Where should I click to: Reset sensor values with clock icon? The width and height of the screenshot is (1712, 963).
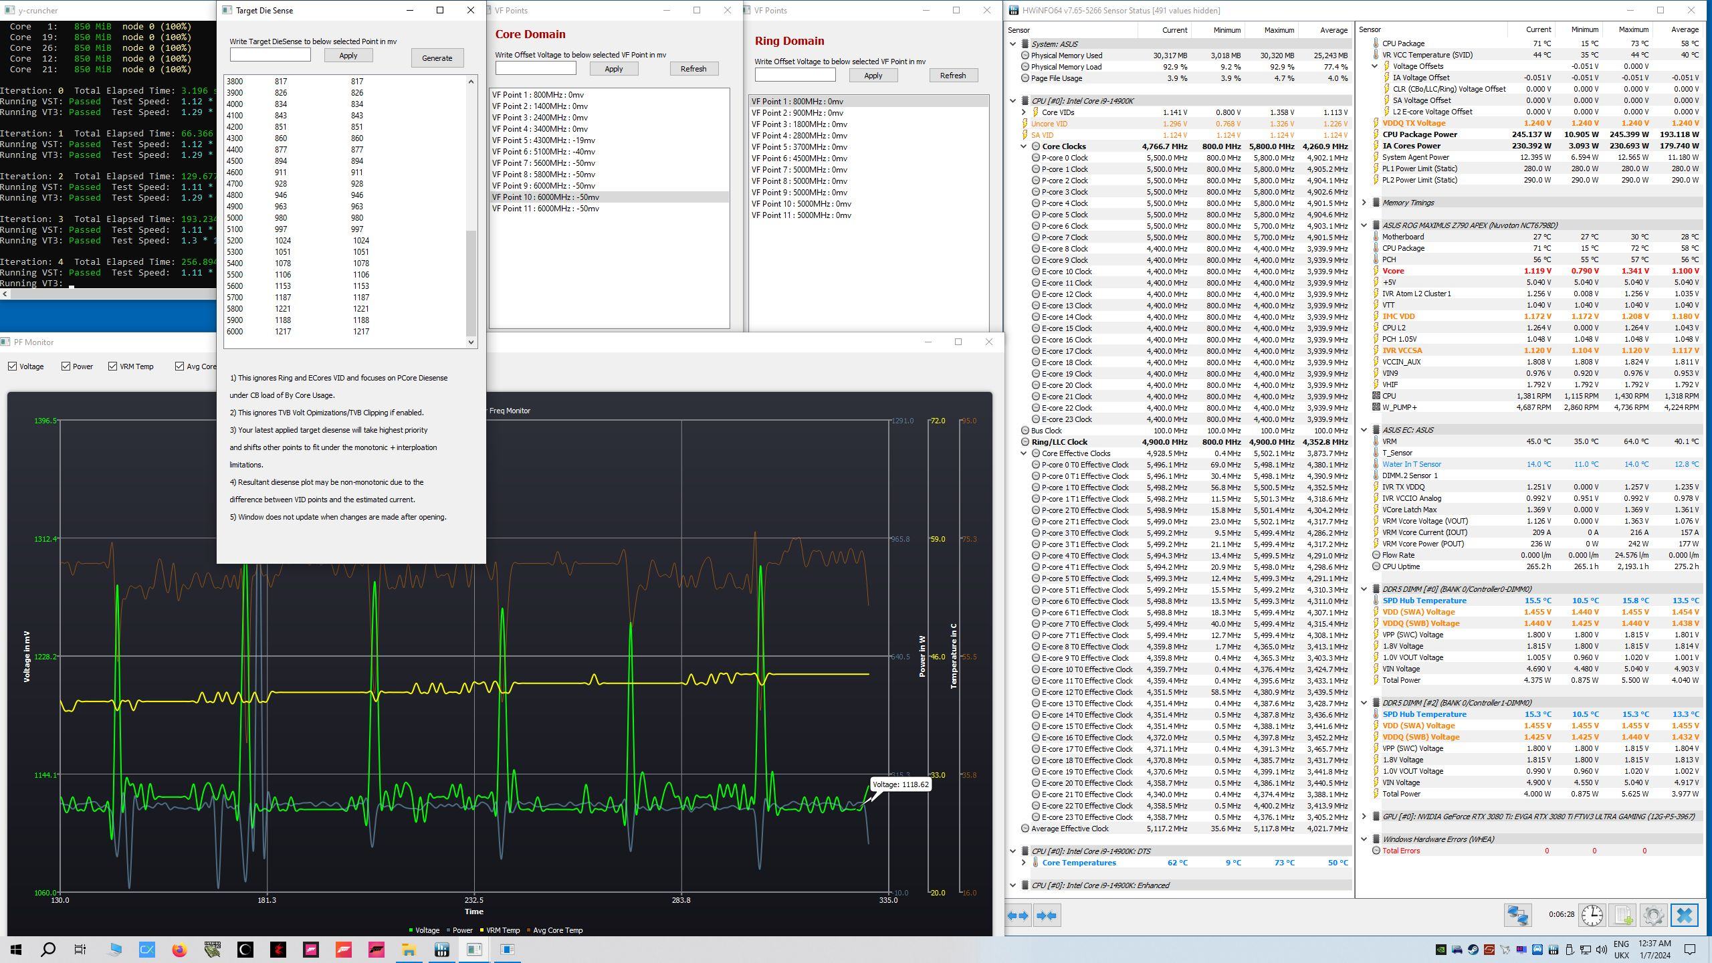click(x=1592, y=915)
